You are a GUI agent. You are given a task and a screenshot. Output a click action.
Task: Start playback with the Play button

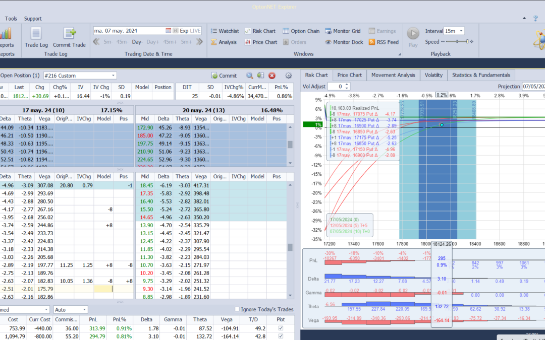coord(413,37)
